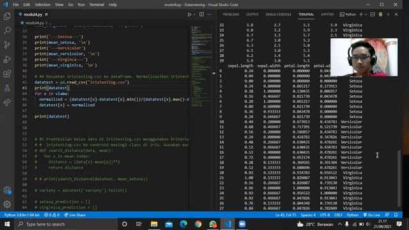The height and width of the screenshot is (230, 409).
Task: Close the modul4.py editor tab
Action: coord(46,14)
